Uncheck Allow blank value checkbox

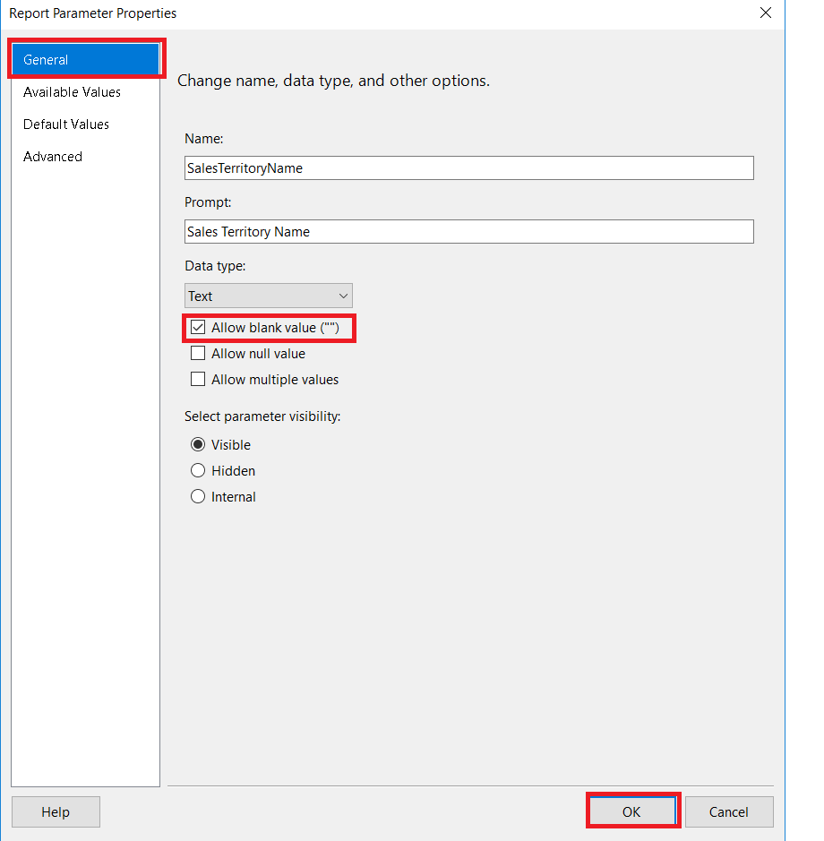(x=198, y=328)
